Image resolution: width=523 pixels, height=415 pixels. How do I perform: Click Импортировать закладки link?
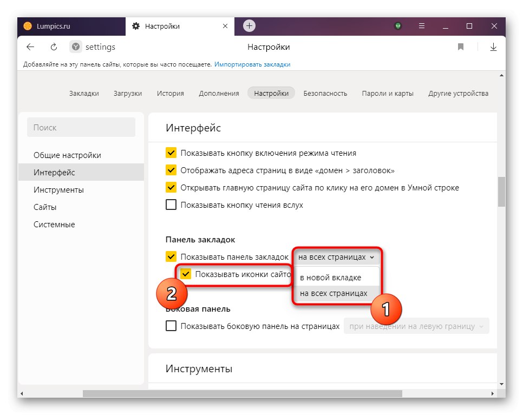click(x=252, y=64)
